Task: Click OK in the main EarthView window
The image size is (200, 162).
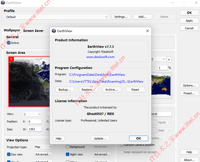Action: (189, 13)
